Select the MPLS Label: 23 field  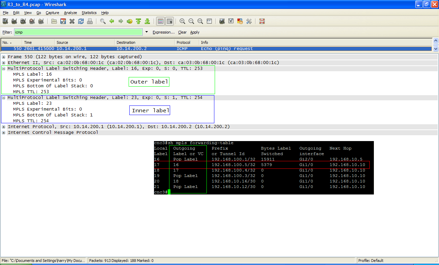point(32,103)
